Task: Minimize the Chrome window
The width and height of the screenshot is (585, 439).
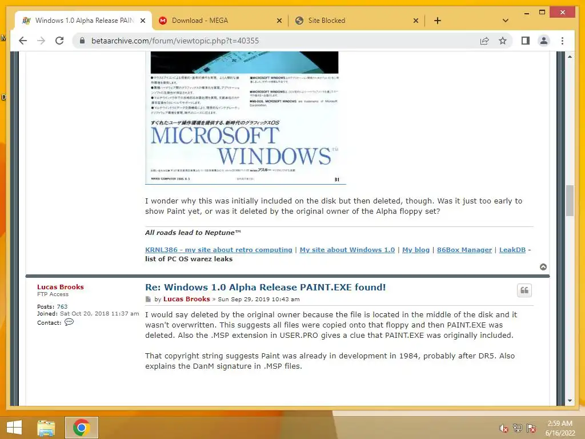Action: pos(526,13)
